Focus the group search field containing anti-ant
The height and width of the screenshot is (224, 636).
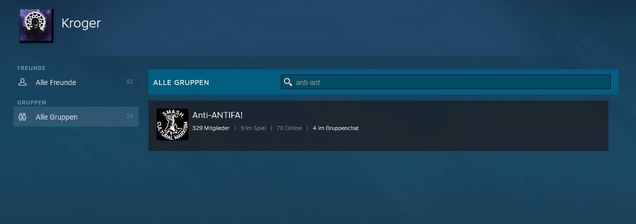coord(450,82)
